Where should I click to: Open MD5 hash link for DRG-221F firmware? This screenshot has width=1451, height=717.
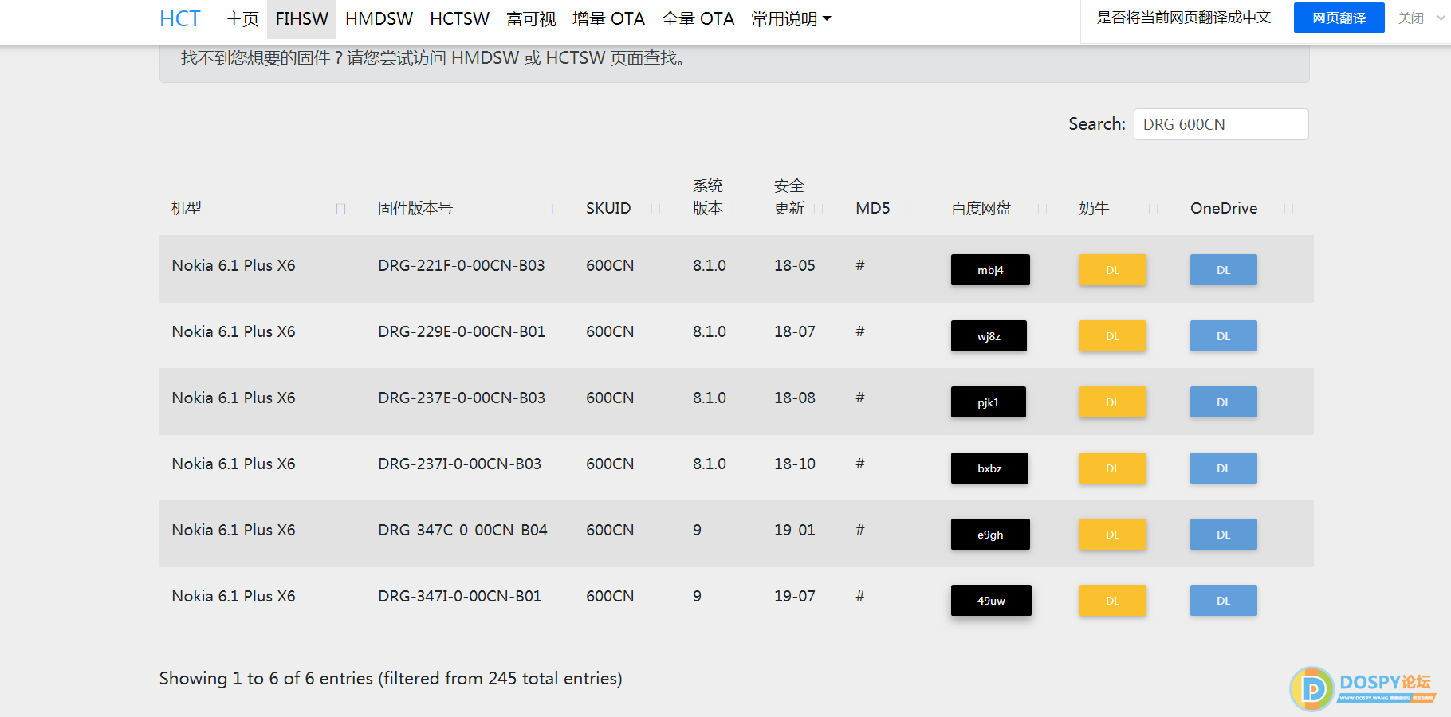tap(860, 265)
